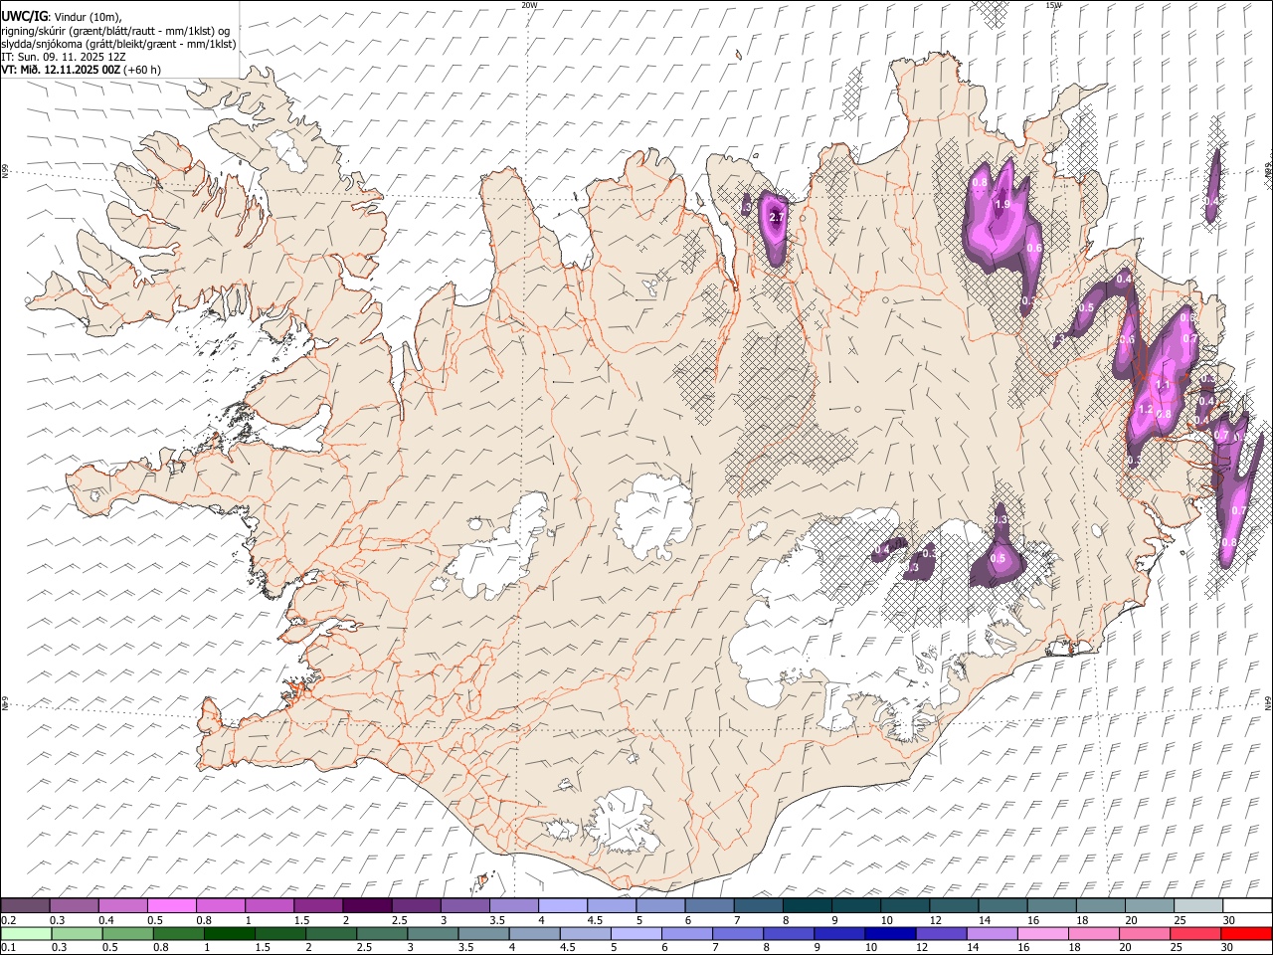1273x955 pixels.
Task: Pick the lavender 4 snow-scale swatch
Action: [562, 905]
